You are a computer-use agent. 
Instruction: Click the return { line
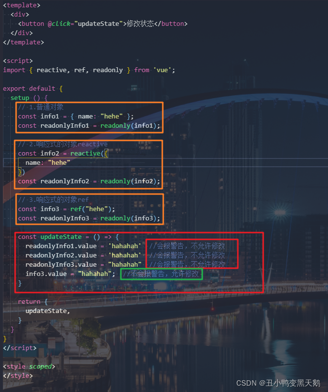click(33, 301)
